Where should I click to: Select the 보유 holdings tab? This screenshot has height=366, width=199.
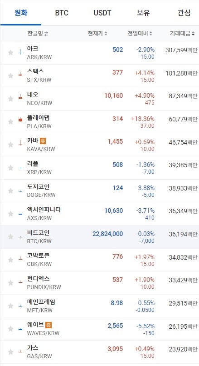pos(143,13)
